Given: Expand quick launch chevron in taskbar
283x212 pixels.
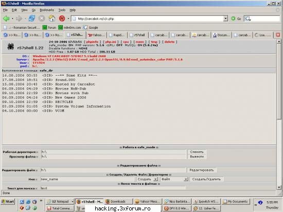Looking at the screenshot, I should (x=41, y=201).
